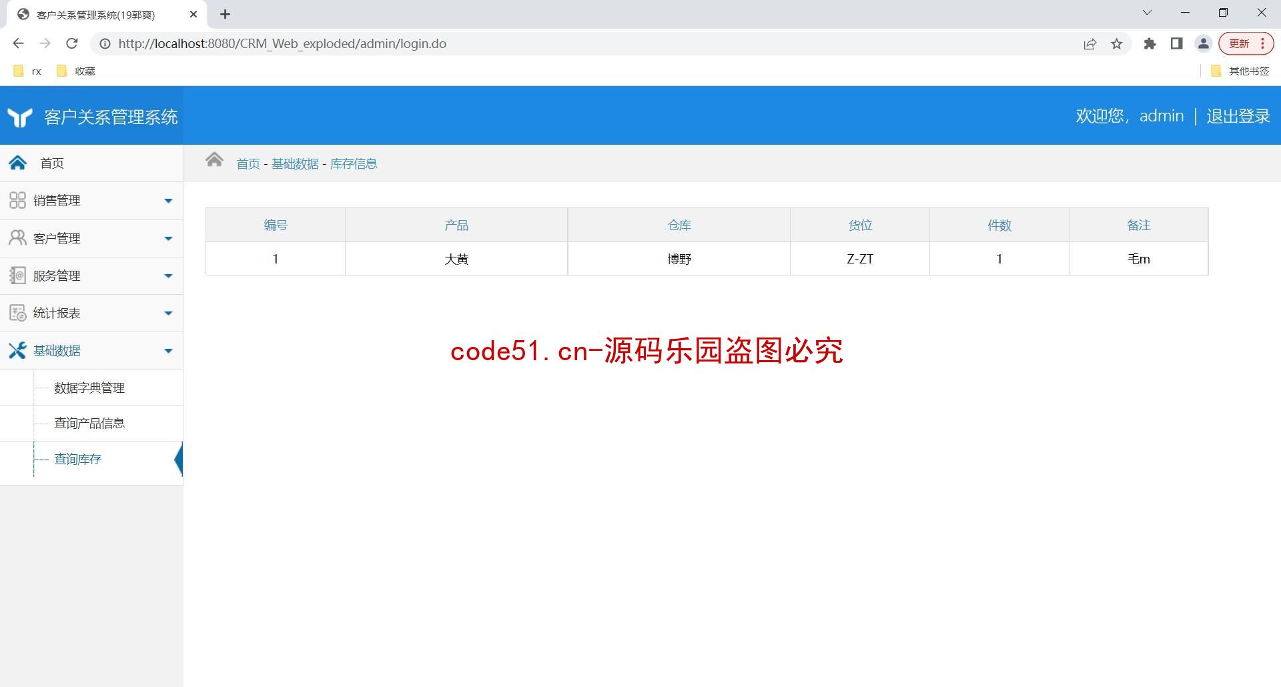
Task: Click the 更新 browser update button
Action: [x=1246, y=44]
